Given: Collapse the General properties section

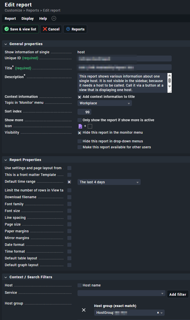Looking at the screenshot, I should click(6, 44).
